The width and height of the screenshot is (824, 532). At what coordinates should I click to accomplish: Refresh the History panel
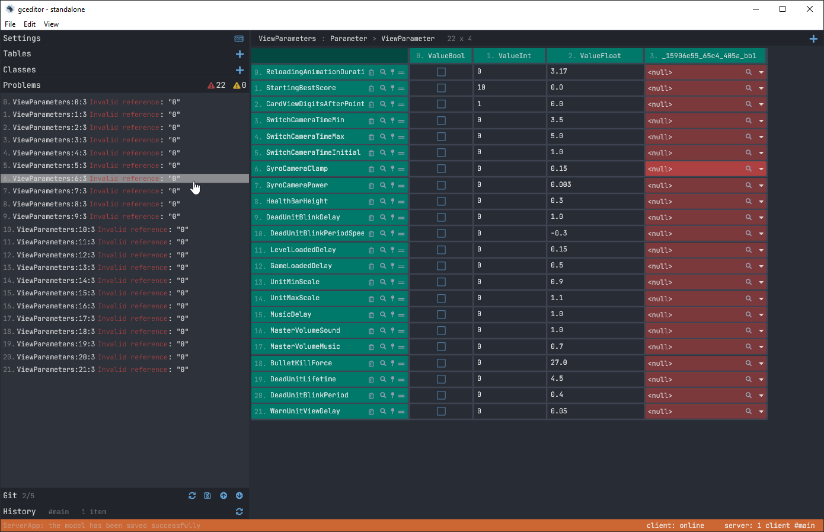(x=239, y=512)
